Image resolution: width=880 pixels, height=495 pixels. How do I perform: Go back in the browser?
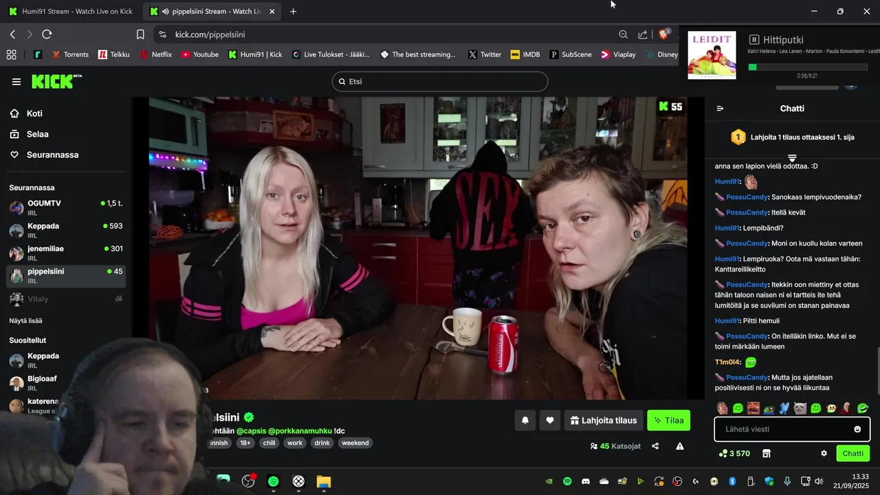(x=12, y=34)
